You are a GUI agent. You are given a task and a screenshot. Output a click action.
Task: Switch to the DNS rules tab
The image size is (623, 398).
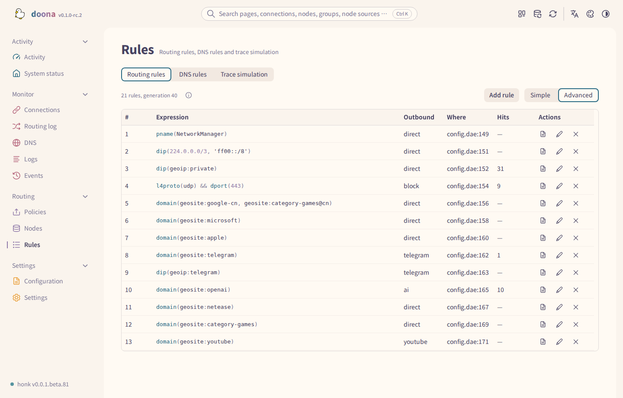pyautogui.click(x=193, y=74)
